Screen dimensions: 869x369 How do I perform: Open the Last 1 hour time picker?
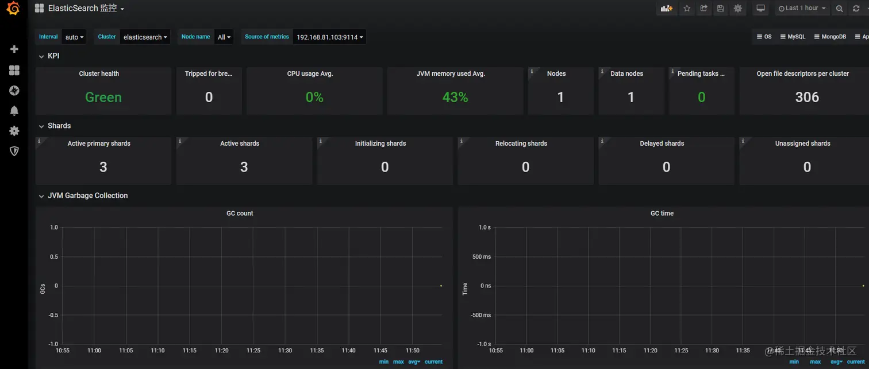click(802, 9)
